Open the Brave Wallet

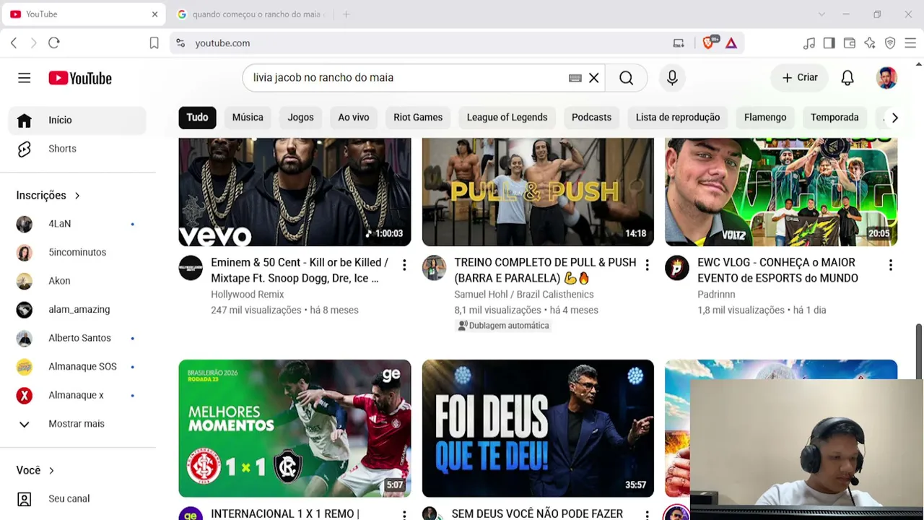click(x=850, y=43)
